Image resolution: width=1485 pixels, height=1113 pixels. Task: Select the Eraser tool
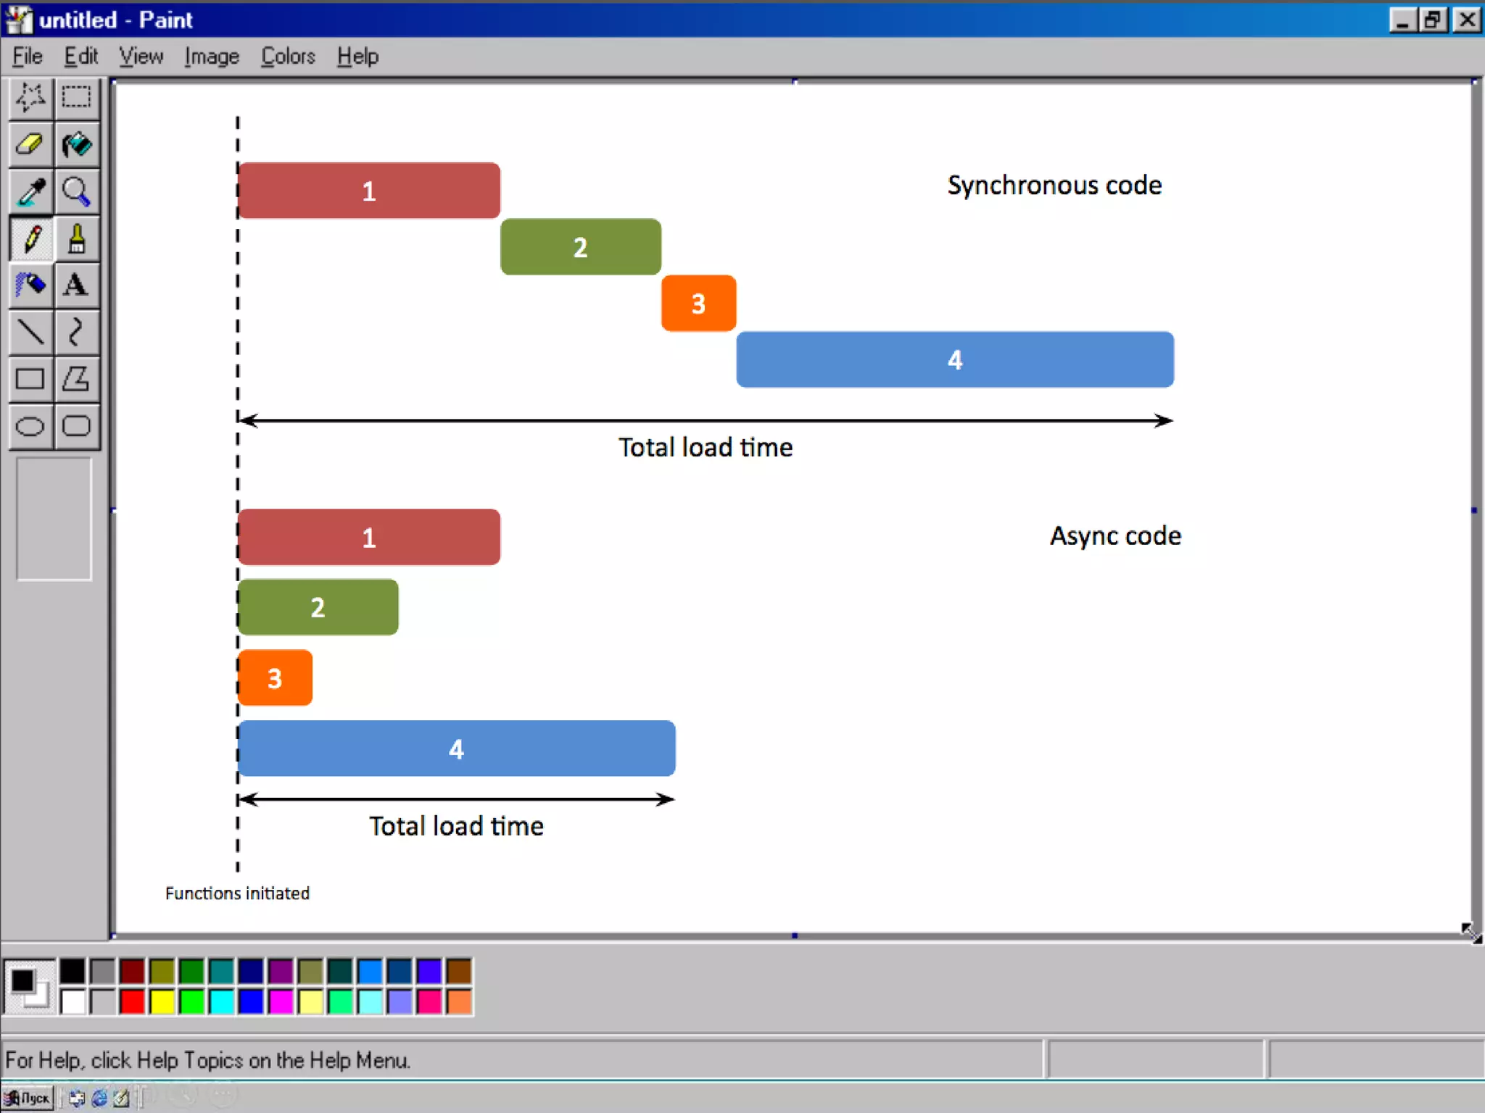30,144
